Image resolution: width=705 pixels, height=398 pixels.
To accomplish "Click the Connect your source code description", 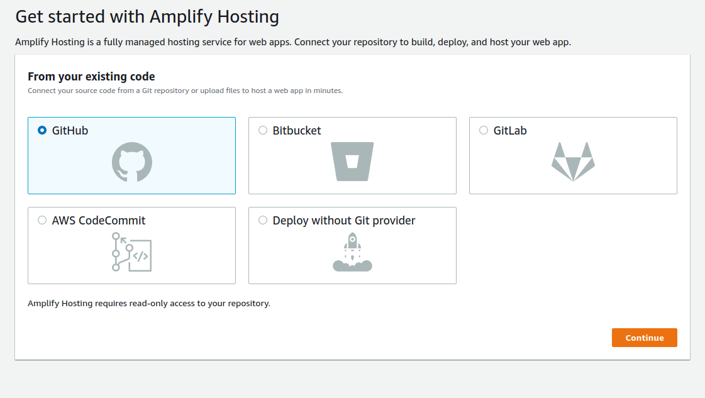I will tap(185, 91).
